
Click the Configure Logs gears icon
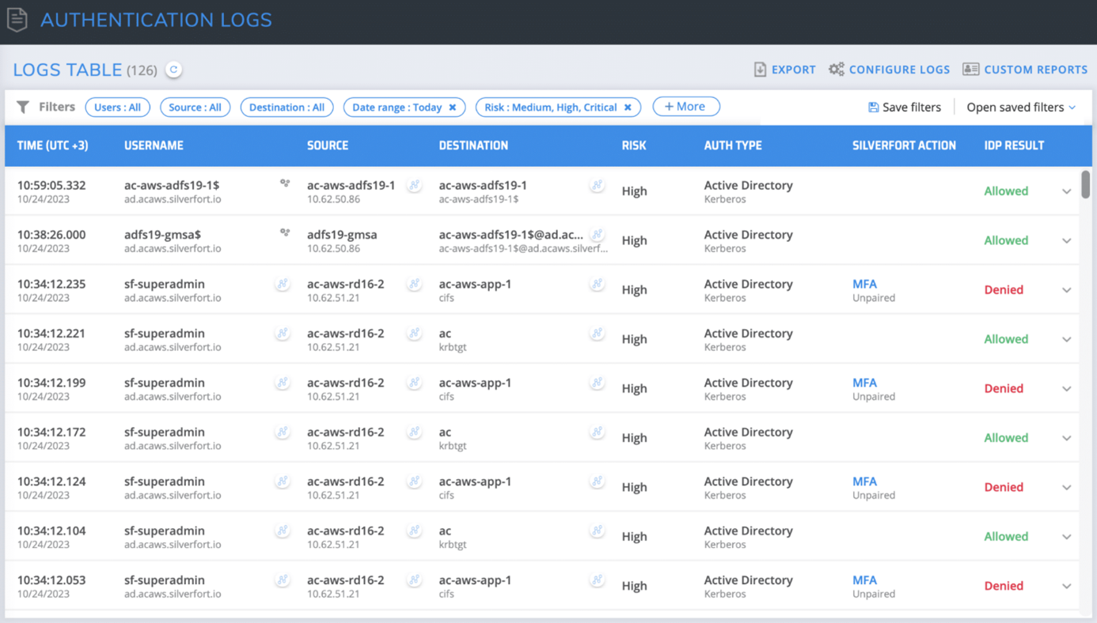(x=836, y=70)
